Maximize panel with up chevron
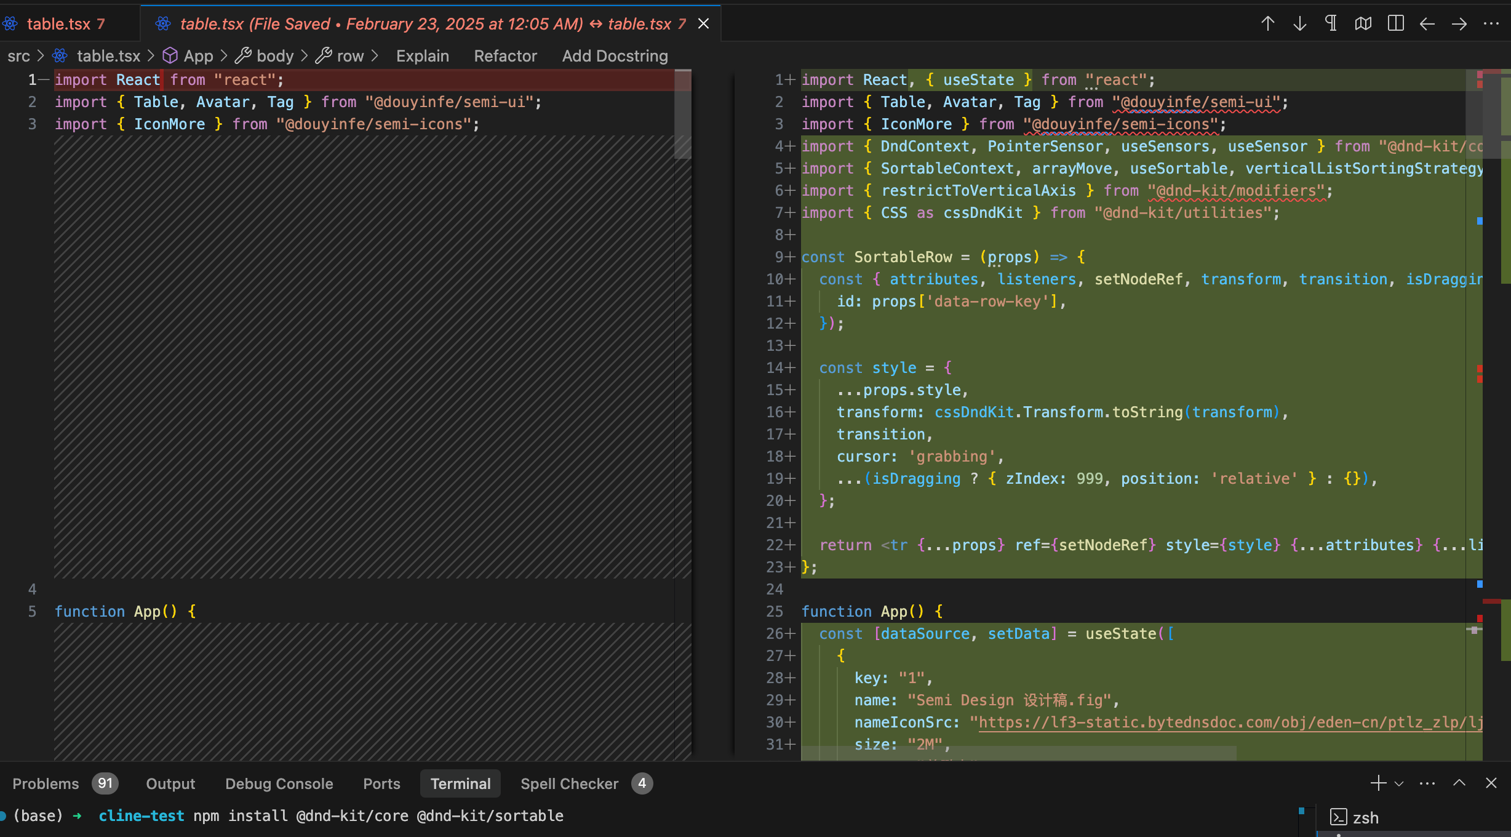 (x=1459, y=783)
